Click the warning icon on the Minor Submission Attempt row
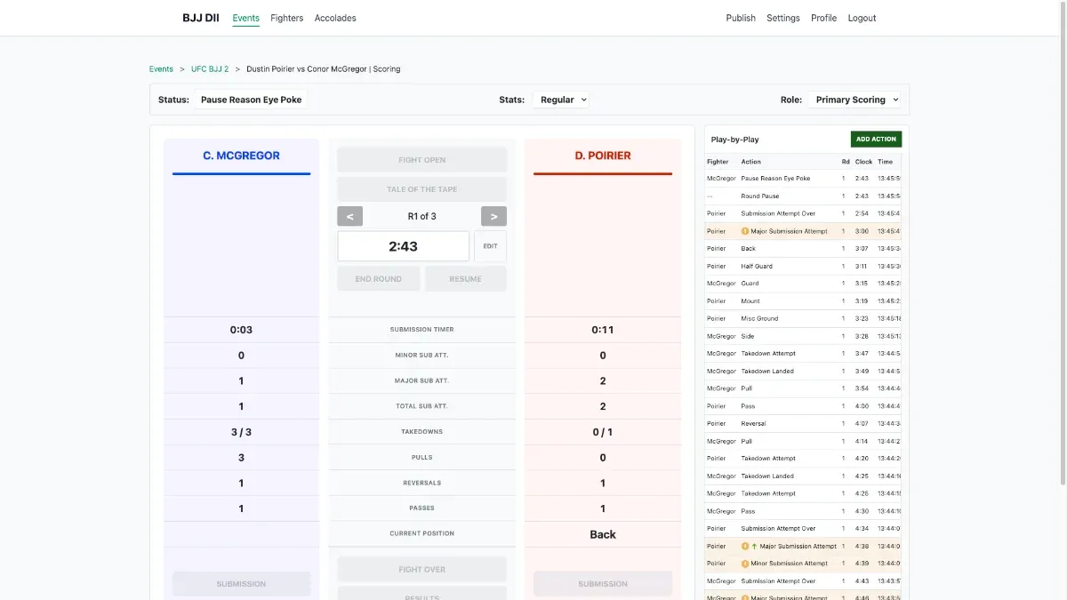 tap(745, 564)
